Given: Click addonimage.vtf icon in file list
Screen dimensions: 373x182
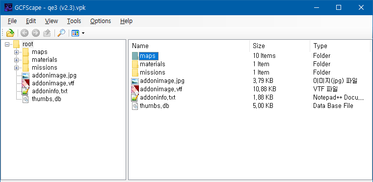Looking at the screenshot, I should [135, 89].
